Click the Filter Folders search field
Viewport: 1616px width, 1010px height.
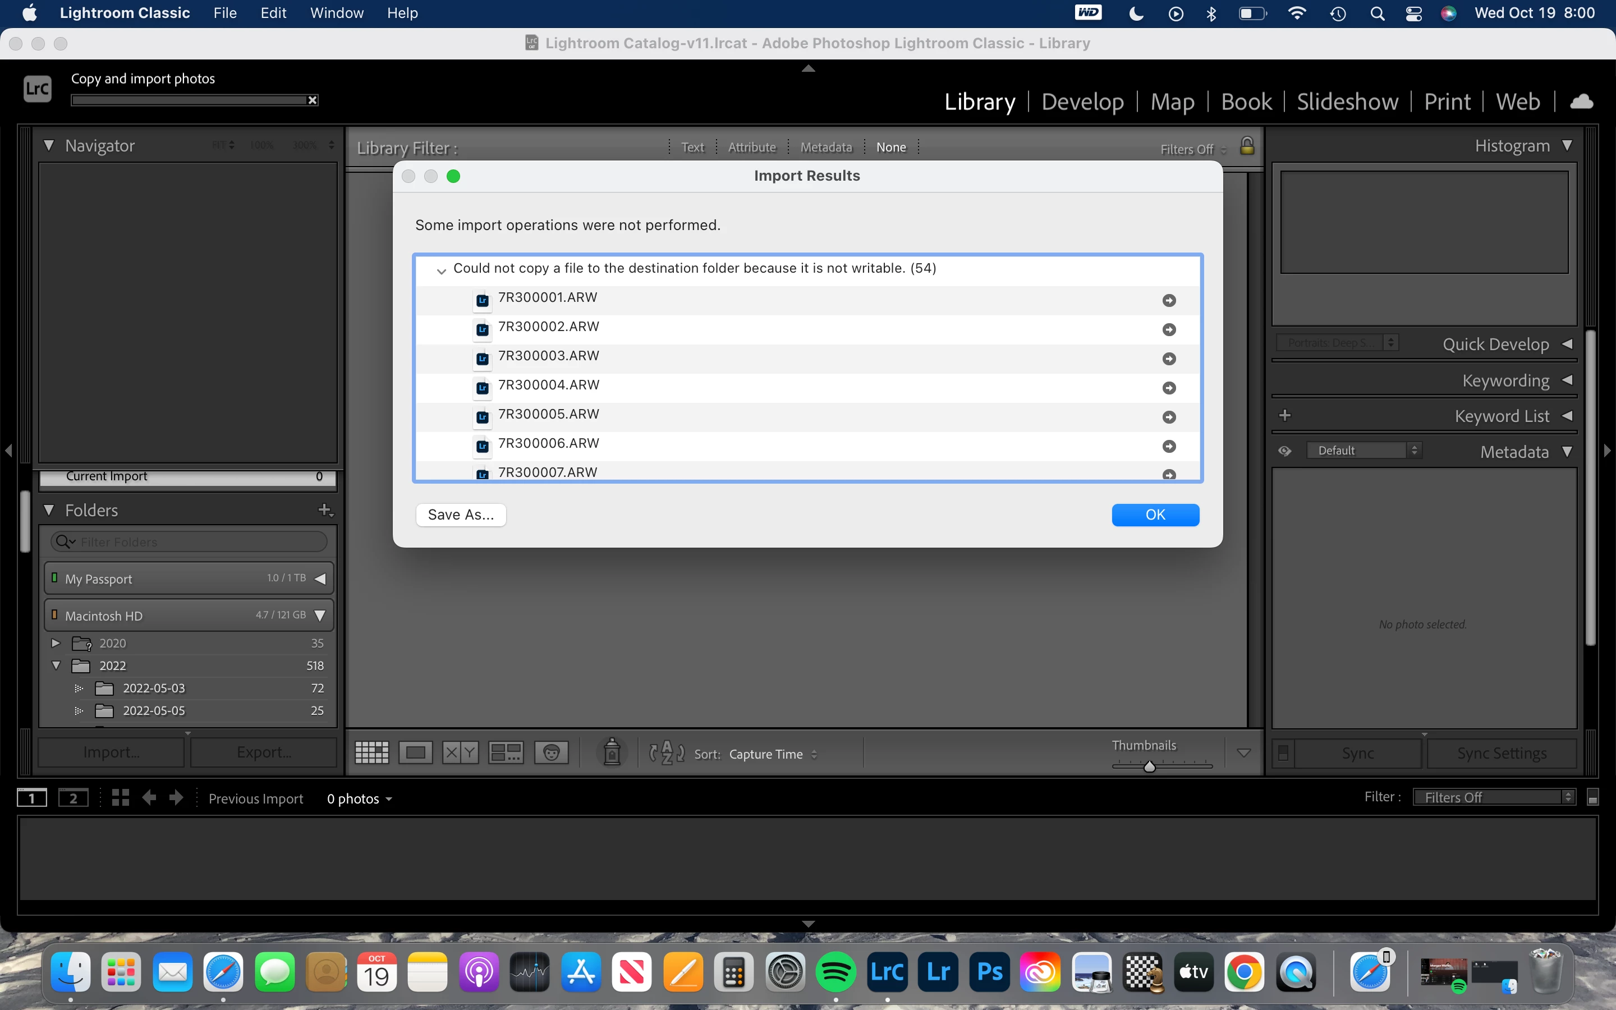click(200, 541)
